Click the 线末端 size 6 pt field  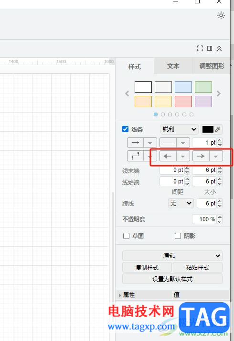[x=204, y=170]
